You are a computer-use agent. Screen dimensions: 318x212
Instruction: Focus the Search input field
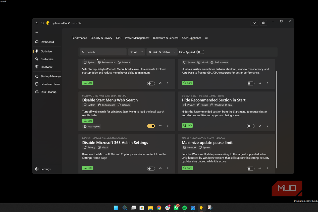[103, 52]
